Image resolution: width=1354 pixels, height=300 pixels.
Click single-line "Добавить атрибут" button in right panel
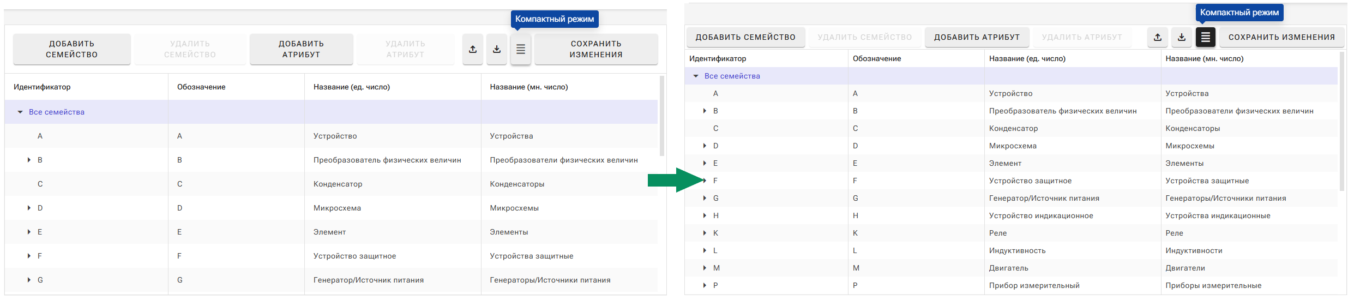[977, 37]
